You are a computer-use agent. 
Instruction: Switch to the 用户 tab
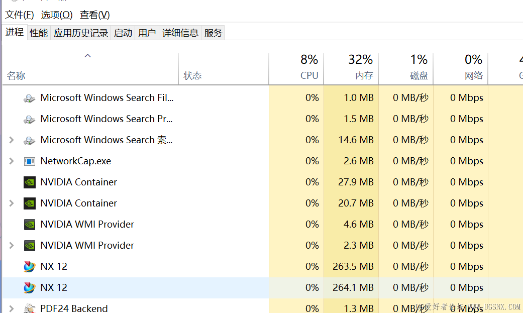tap(147, 33)
